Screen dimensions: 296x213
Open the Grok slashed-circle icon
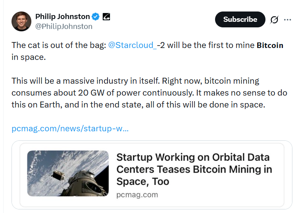(274, 20)
